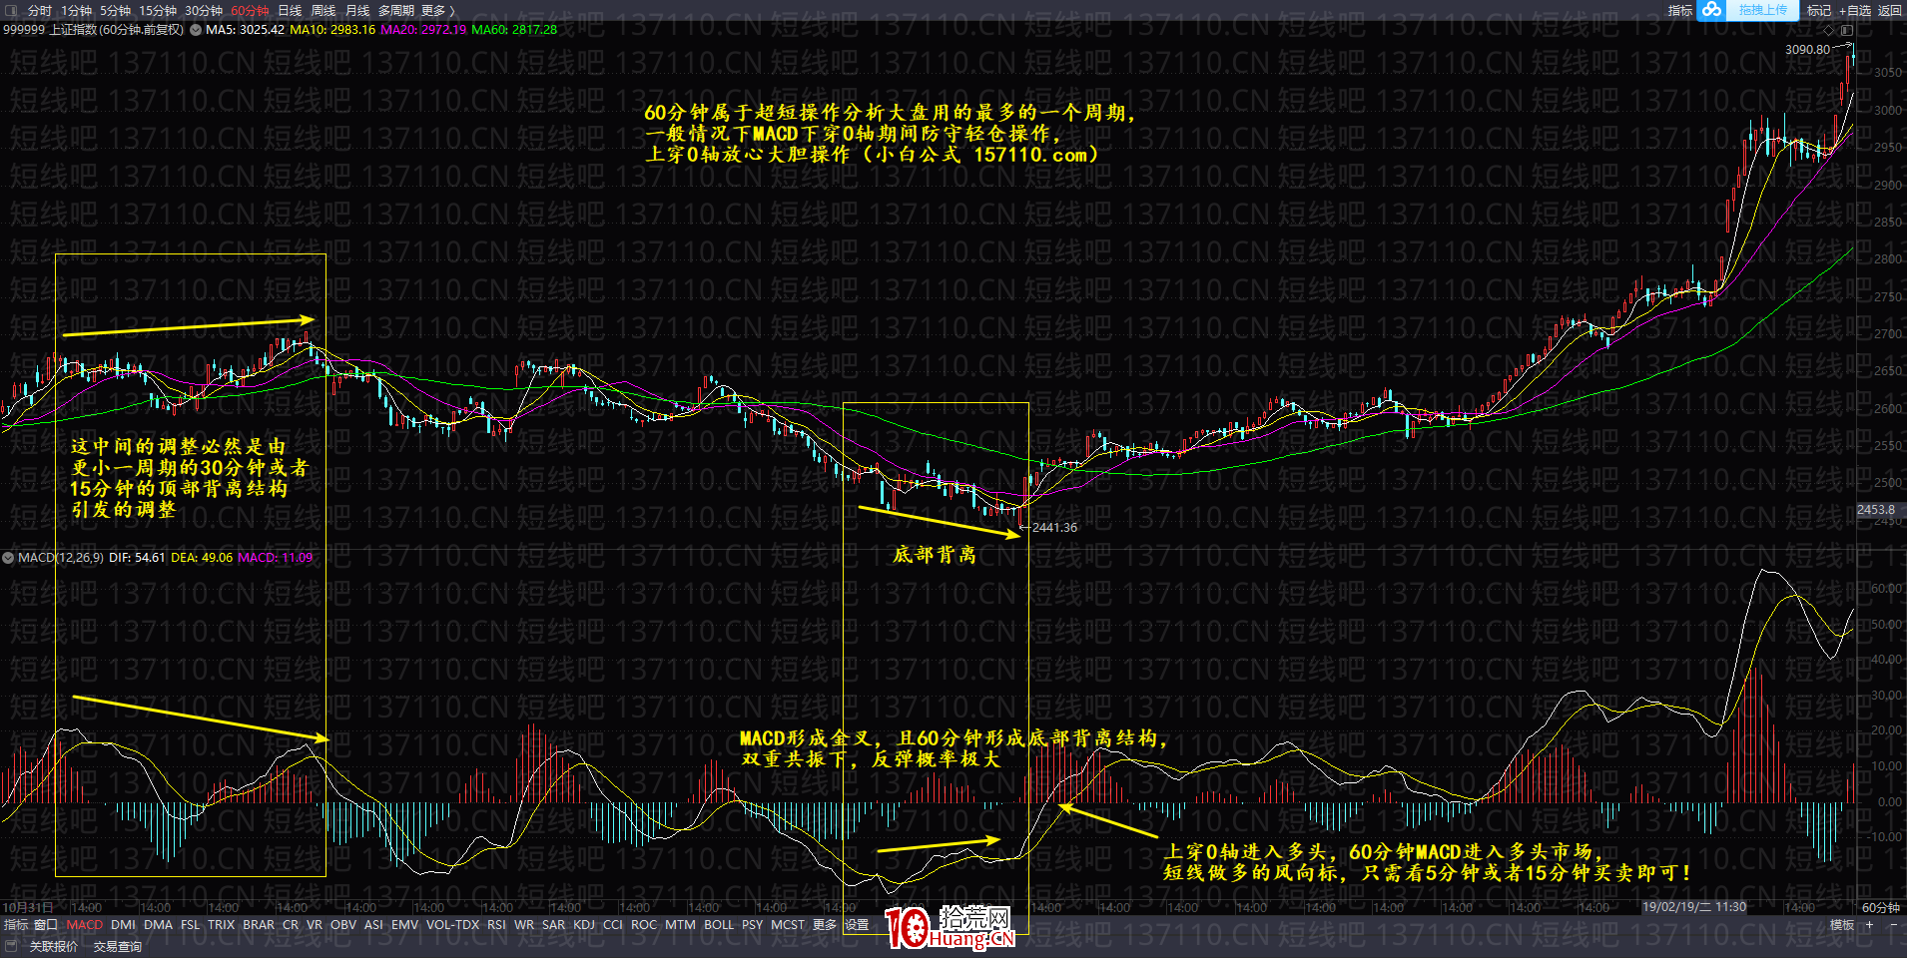Click the MA60: 2817.28 moving average label
Viewport: 1907px width, 958px height.
click(x=514, y=30)
